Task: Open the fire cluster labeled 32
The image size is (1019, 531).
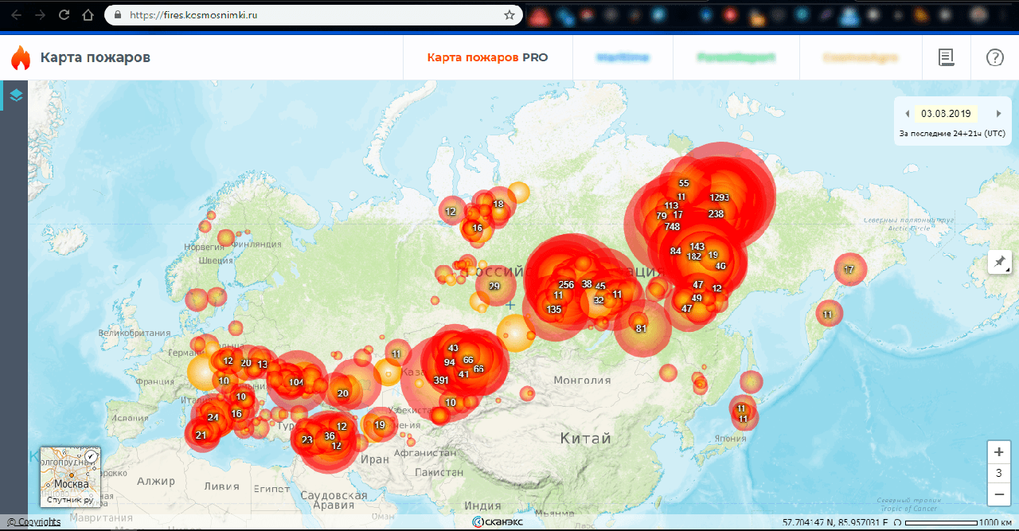Action: pos(599,300)
